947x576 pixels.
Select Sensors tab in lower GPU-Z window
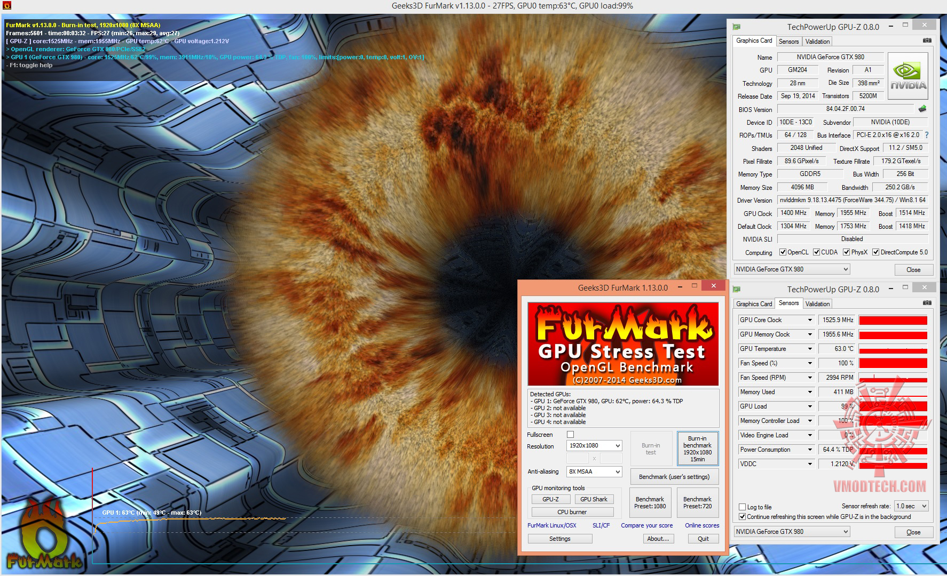(788, 303)
